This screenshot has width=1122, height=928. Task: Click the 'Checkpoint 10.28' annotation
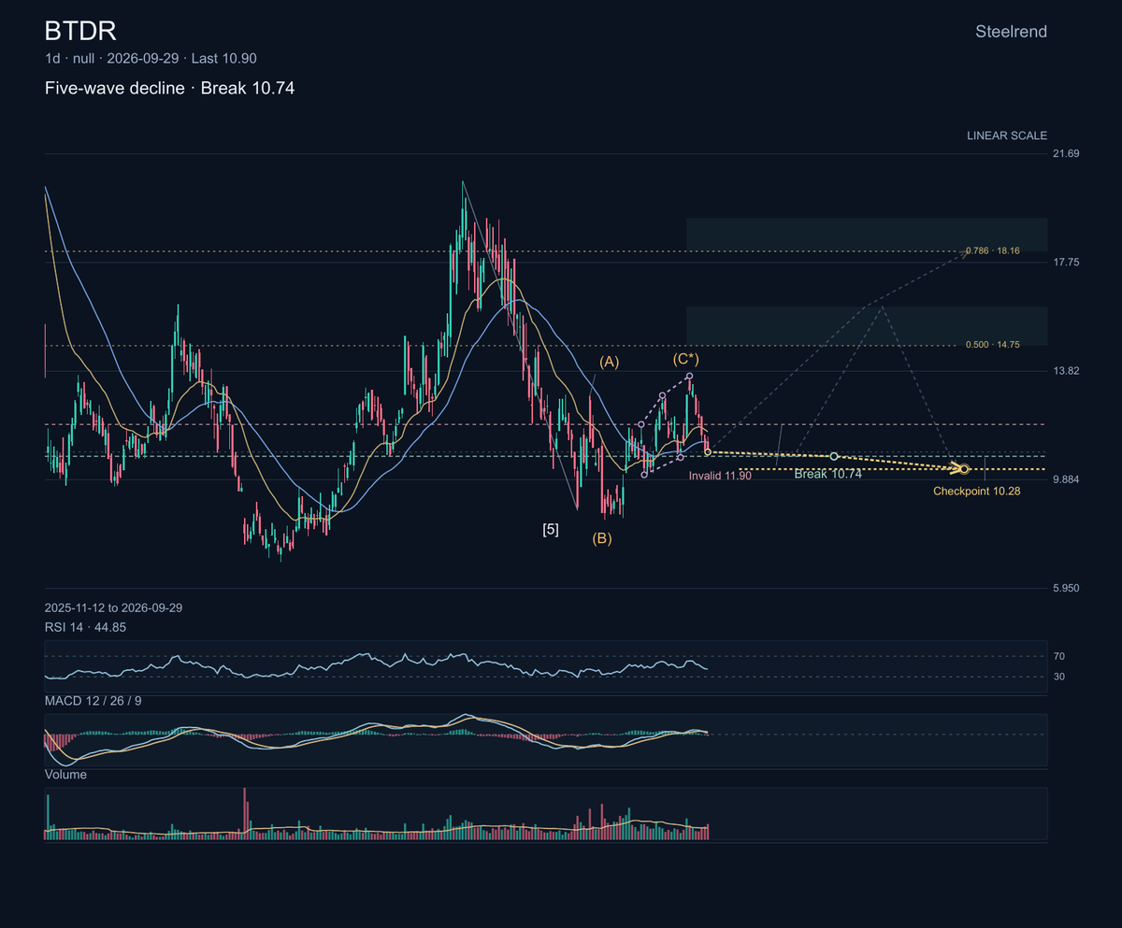click(x=977, y=491)
